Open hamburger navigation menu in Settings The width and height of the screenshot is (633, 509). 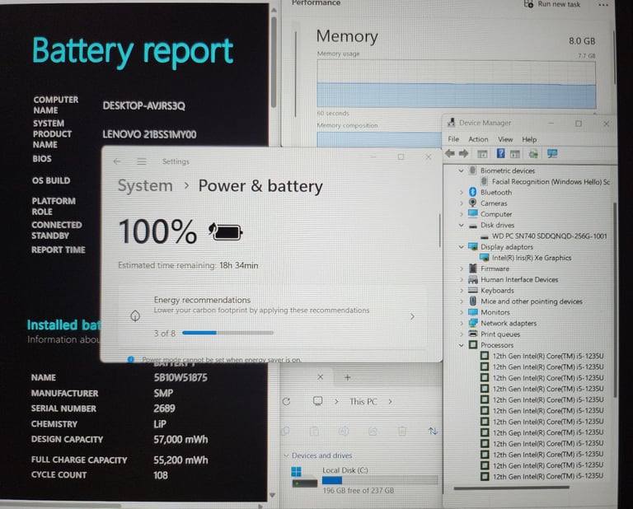tap(141, 161)
